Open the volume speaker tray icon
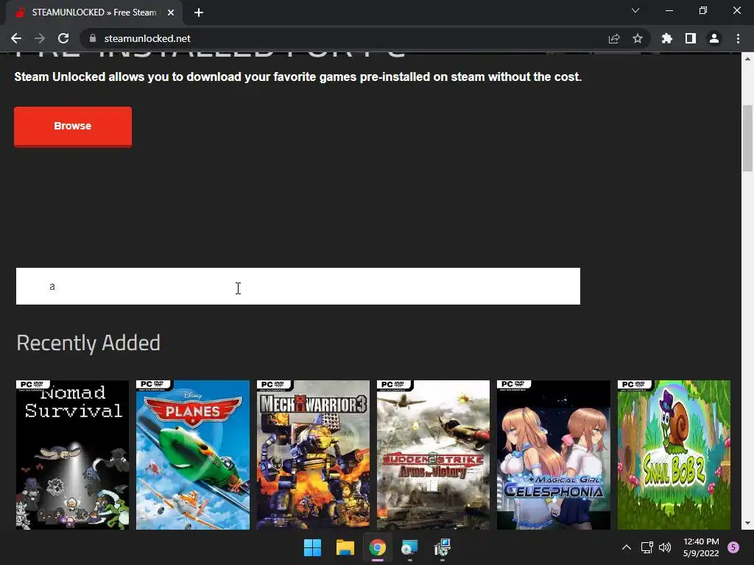The width and height of the screenshot is (754, 565). click(665, 547)
